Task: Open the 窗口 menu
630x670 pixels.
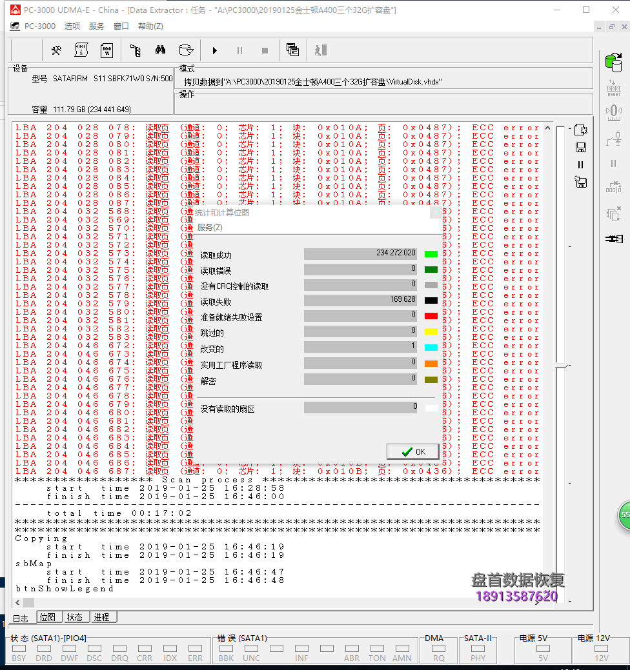Action: [x=121, y=26]
